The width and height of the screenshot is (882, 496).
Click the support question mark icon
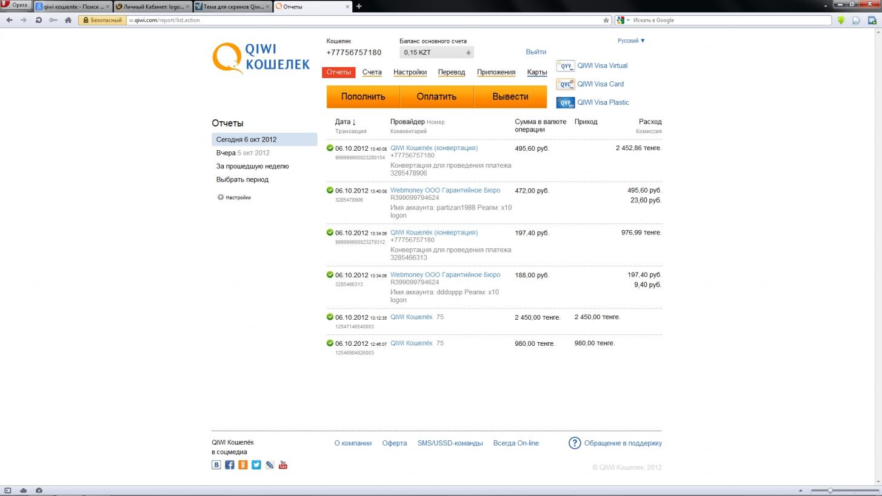pos(575,443)
